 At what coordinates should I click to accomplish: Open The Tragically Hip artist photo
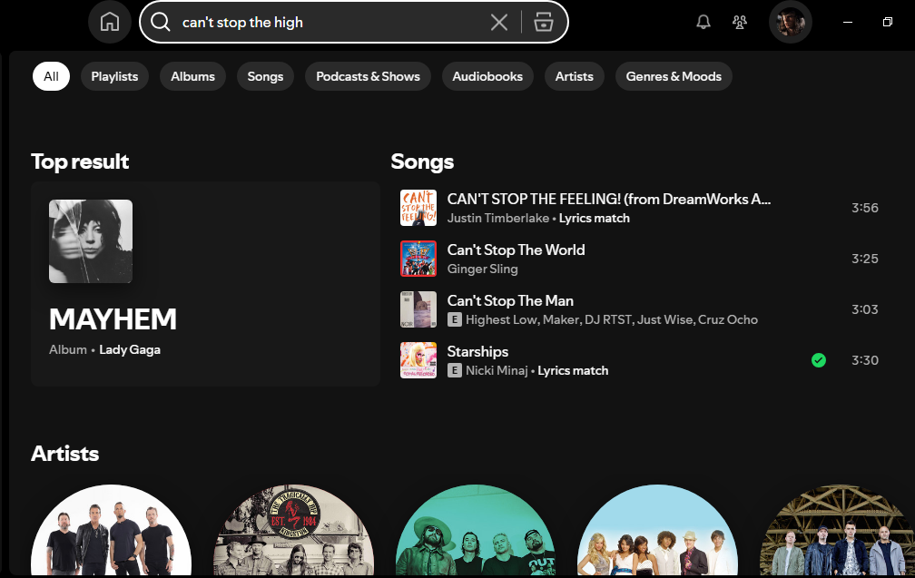tap(293, 531)
